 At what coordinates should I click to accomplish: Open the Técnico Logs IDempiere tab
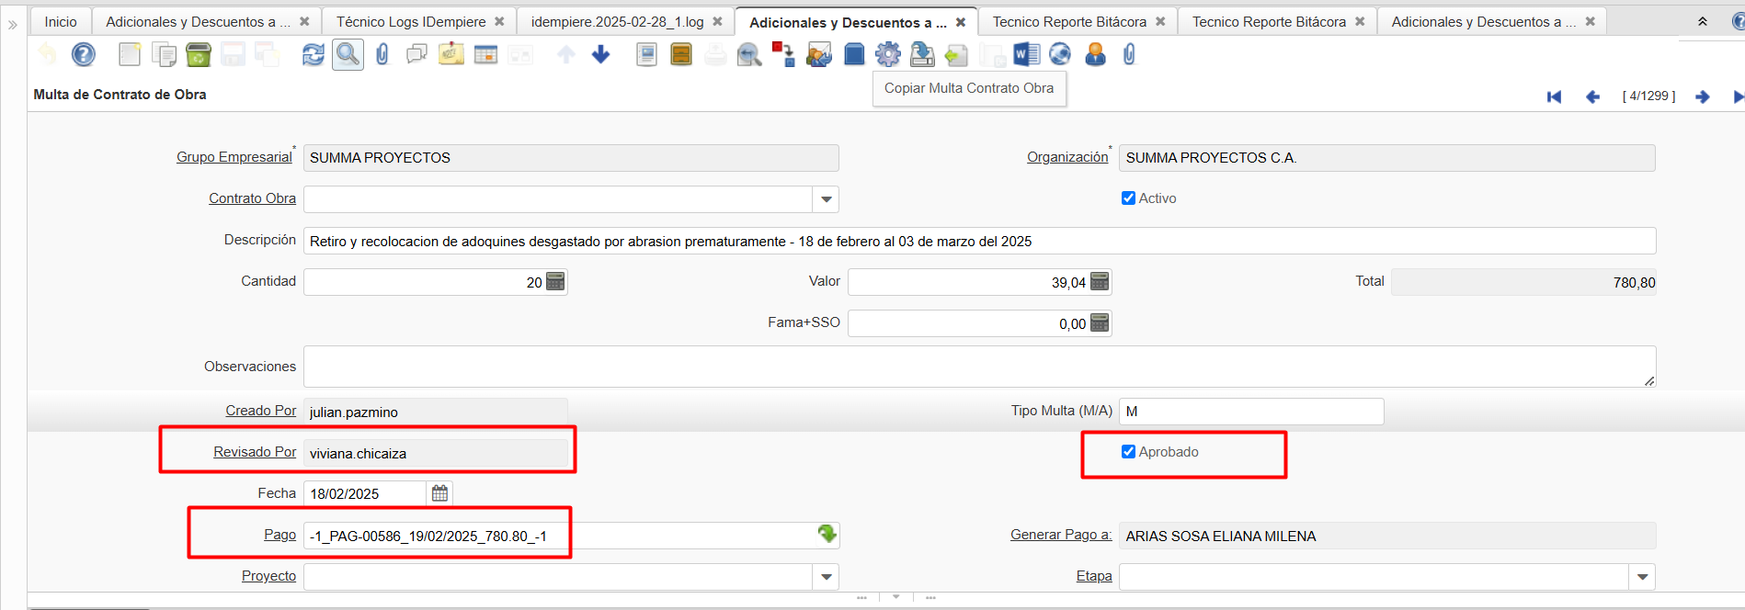pos(410,21)
